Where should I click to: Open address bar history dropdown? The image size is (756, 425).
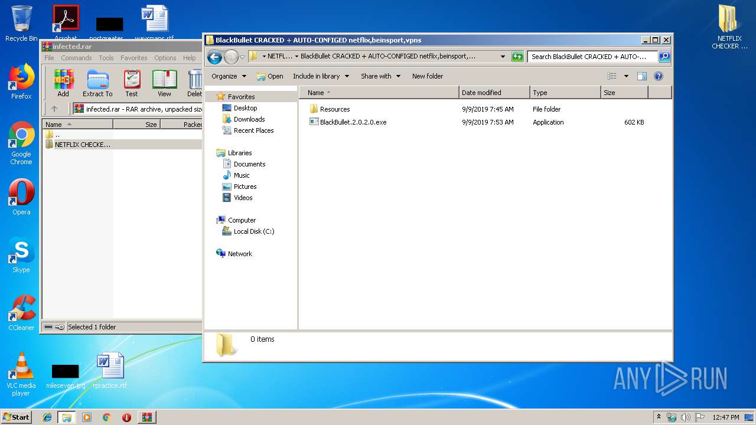tap(503, 57)
